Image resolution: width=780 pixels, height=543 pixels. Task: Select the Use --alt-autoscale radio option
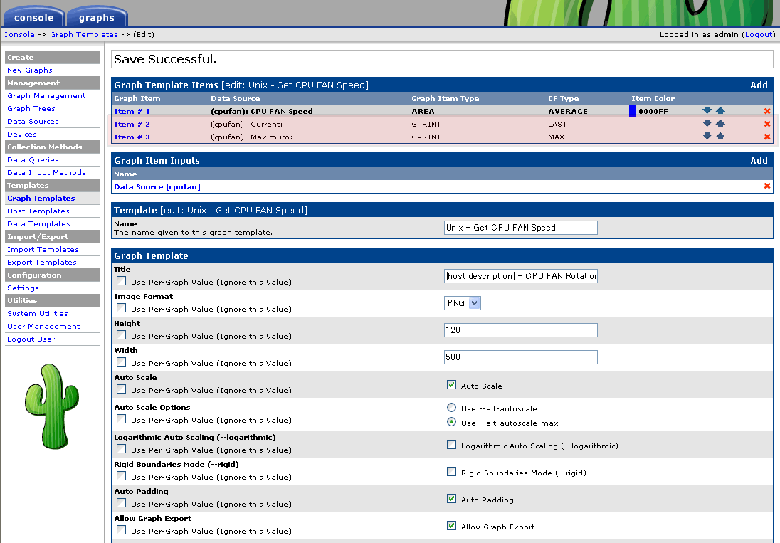[x=451, y=408]
